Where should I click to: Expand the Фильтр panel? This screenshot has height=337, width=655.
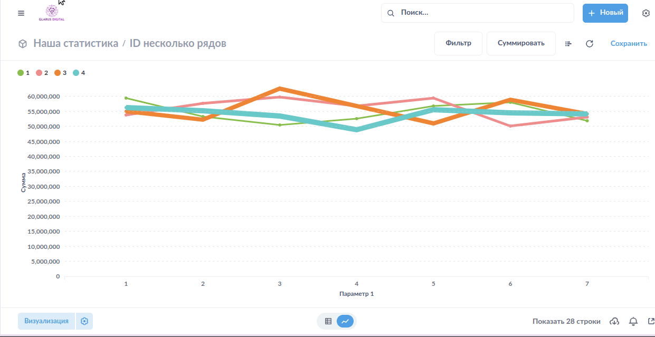(458, 43)
